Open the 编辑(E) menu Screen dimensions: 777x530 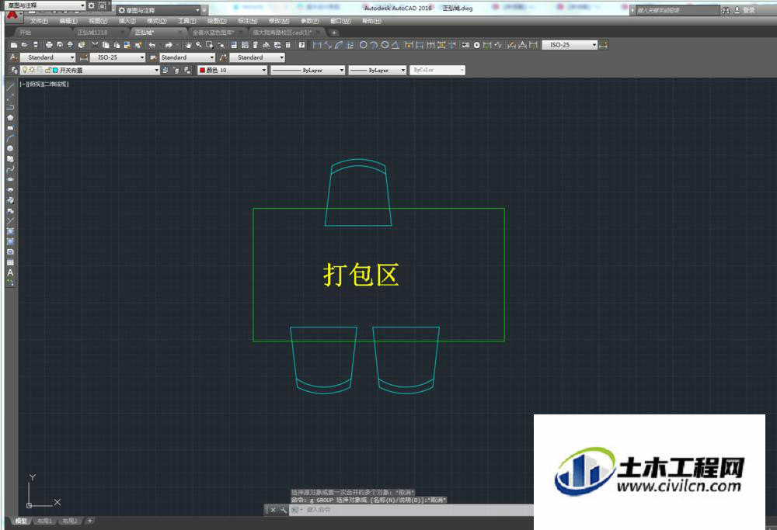68,21
